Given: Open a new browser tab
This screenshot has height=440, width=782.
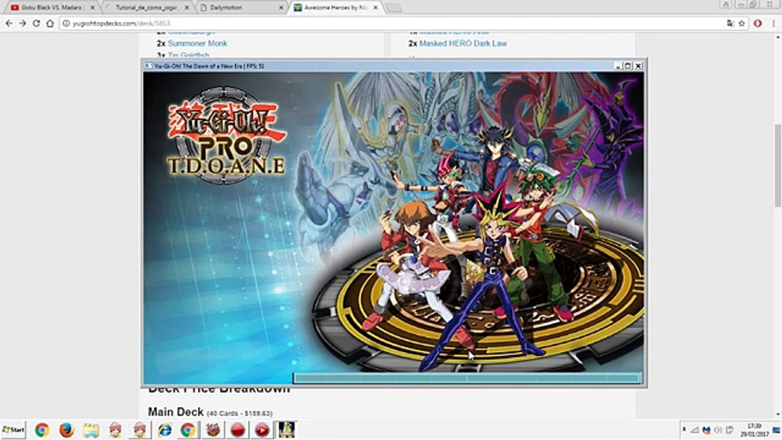Looking at the screenshot, I should point(393,8).
